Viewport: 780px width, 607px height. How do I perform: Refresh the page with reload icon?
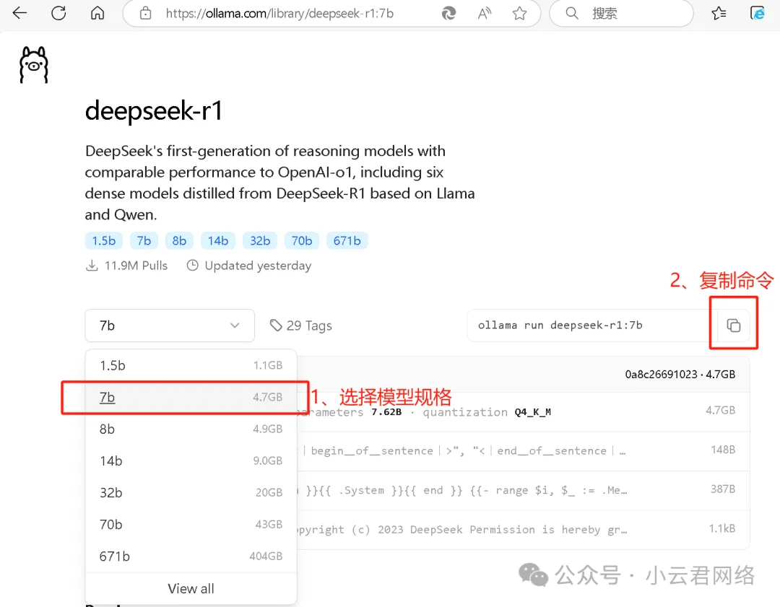[58, 13]
